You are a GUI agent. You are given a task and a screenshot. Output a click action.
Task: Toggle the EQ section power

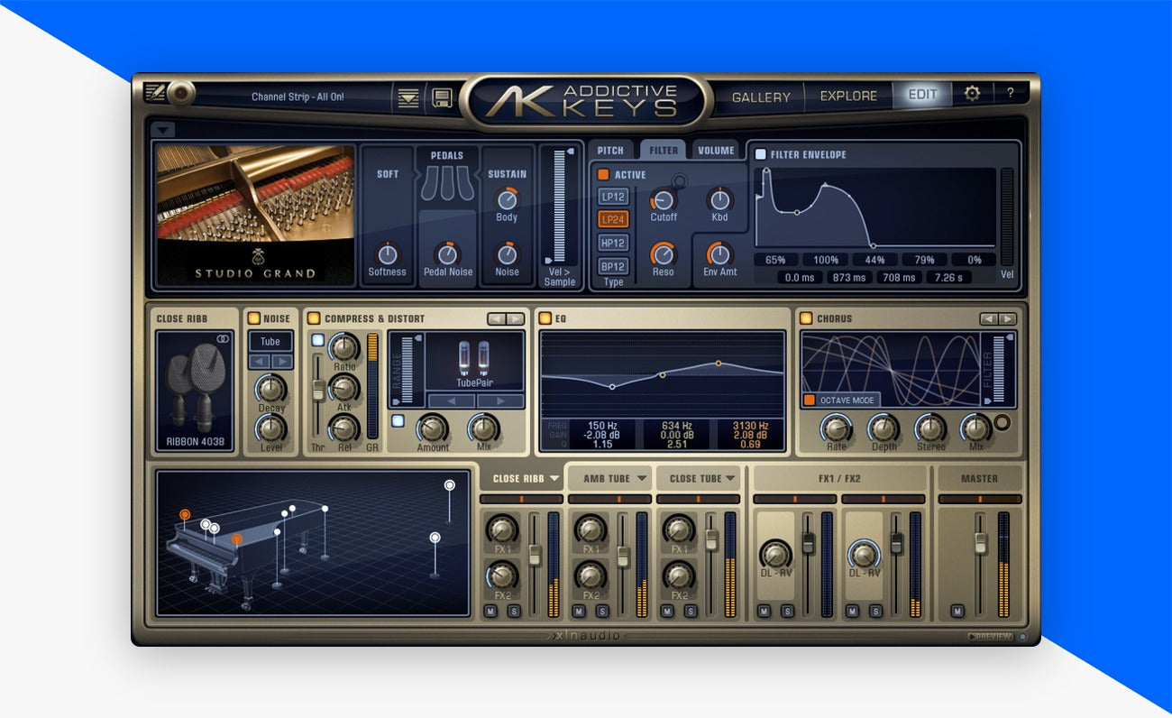pos(545,318)
